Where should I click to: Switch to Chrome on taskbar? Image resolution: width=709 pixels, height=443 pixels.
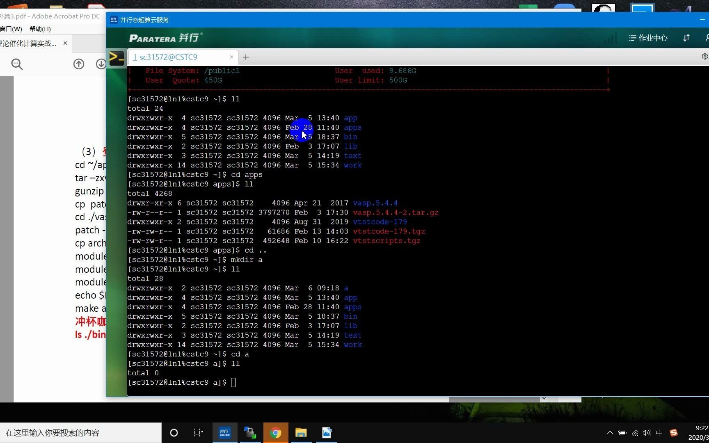coord(276,433)
